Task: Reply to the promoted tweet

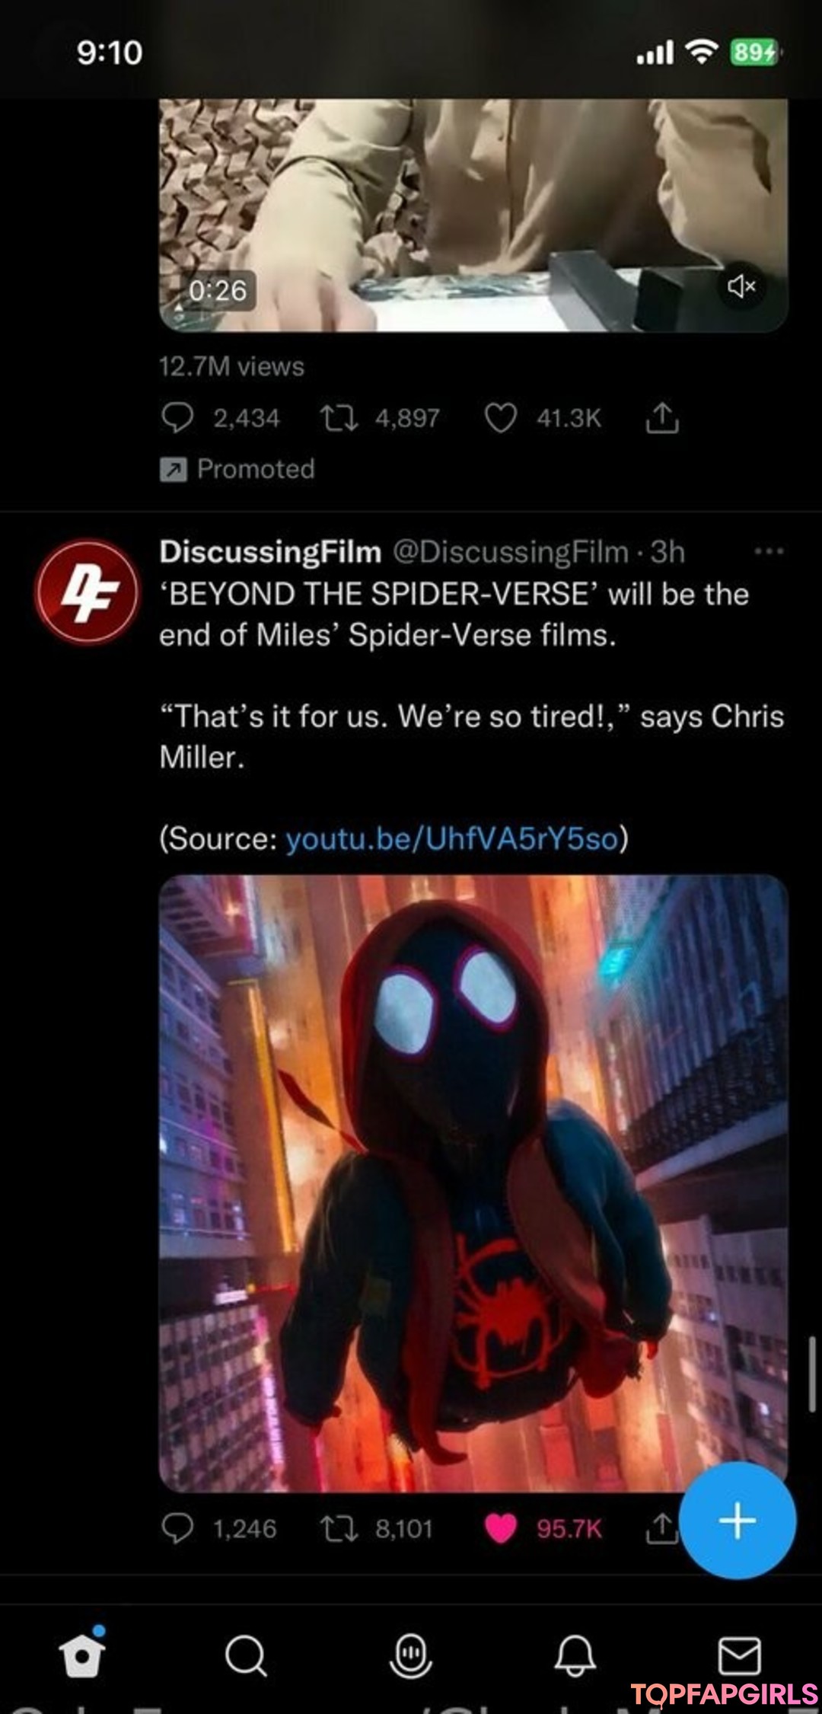Action: coord(177,418)
